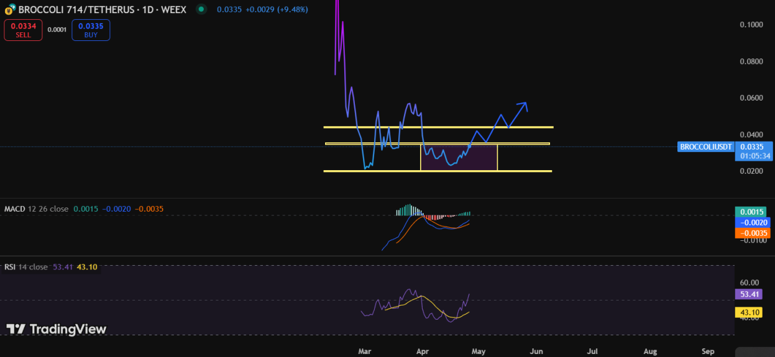
Task: Click the Aug label on time axis
Action: click(650, 351)
